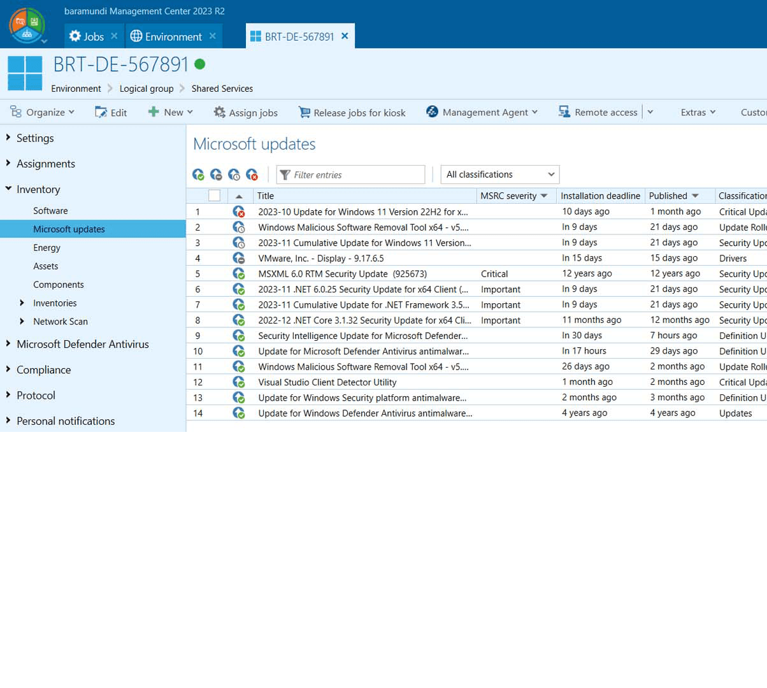The height and width of the screenshot is (688, 767).
Task: Open Assets under Inventory
Action: pyautogui.click(x=45, y=266)
